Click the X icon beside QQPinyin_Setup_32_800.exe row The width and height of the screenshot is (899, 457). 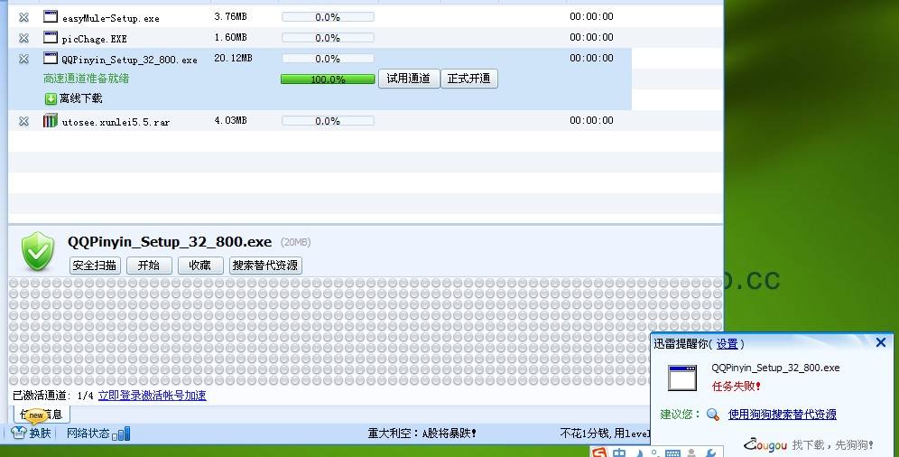point(23,59)
